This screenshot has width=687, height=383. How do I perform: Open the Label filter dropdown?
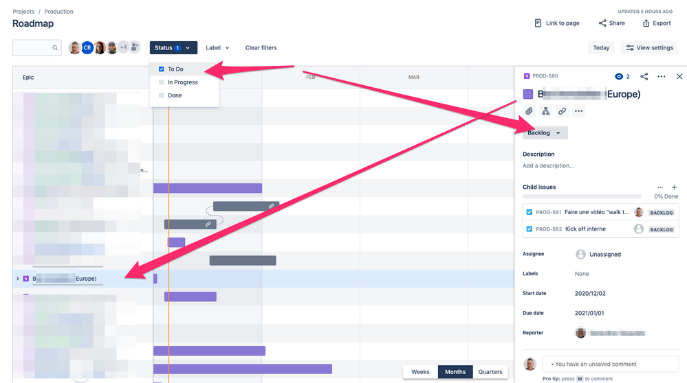pyautogui.click(x=217, y=47)
